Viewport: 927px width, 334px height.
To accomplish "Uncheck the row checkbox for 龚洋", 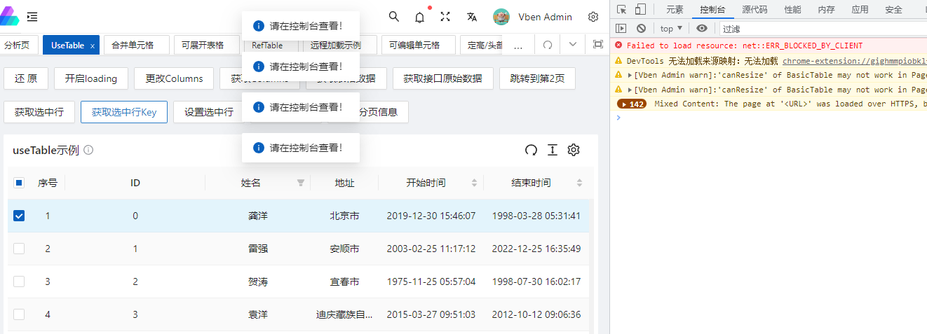I will [x=19, y=216].
